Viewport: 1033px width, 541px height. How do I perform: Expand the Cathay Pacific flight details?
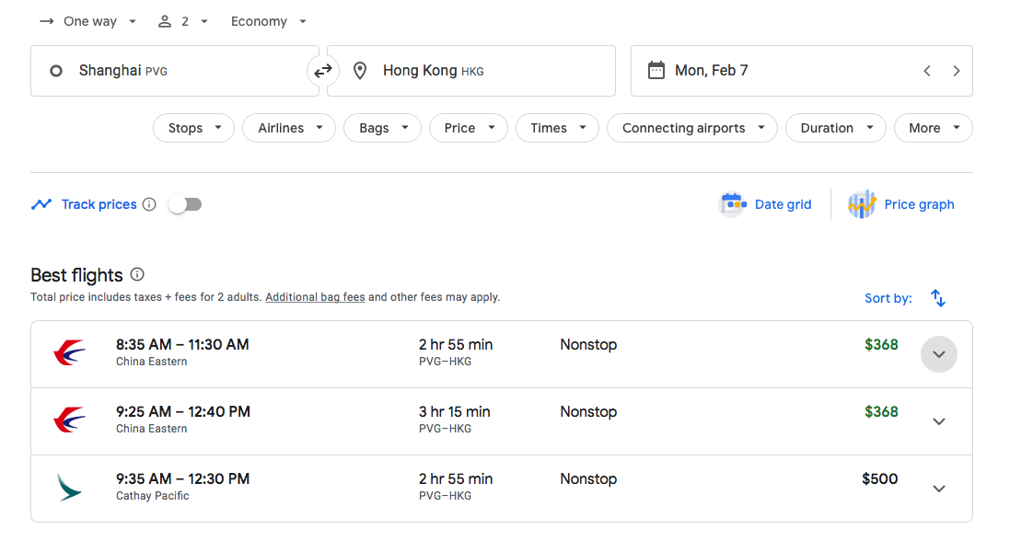point(939,489)
